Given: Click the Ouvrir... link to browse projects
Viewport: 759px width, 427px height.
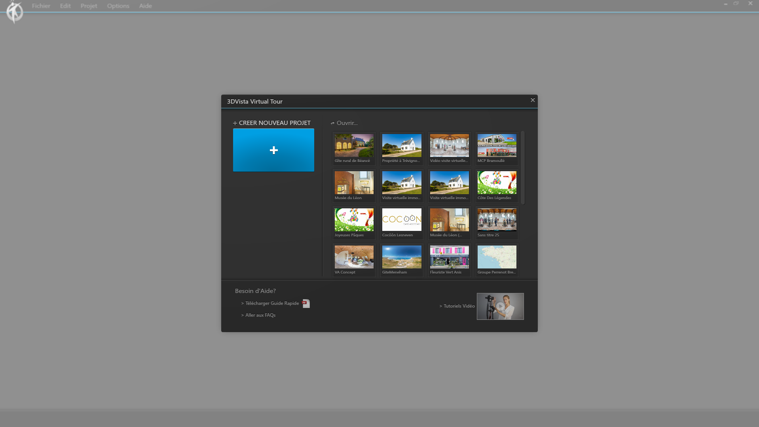Looking at the screenshot, I should click(x=344, y=123).
